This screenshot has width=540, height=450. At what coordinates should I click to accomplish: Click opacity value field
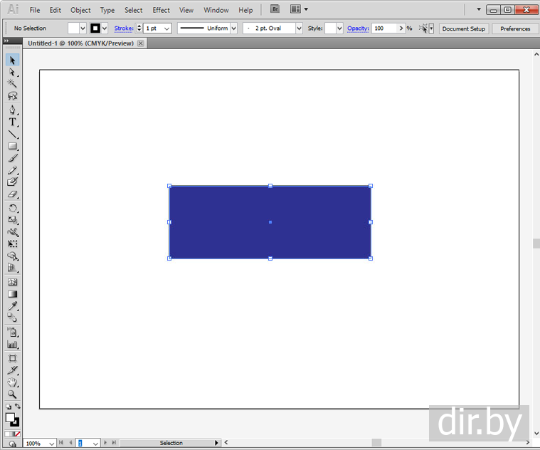click(x=385, y=28)
